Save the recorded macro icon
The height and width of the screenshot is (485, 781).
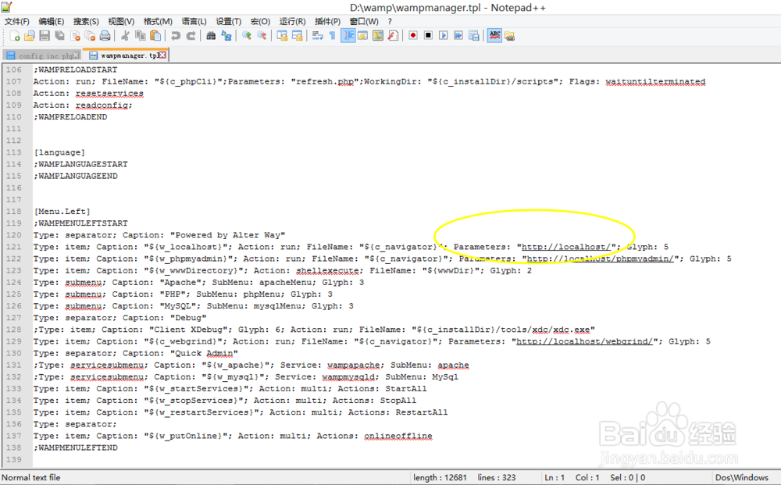click(x=474, y=35)
